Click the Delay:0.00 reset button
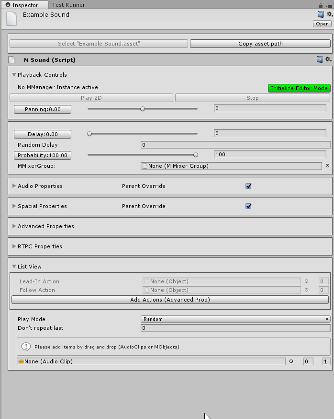Screen dimensions: 334x419 tap(43, 134)
